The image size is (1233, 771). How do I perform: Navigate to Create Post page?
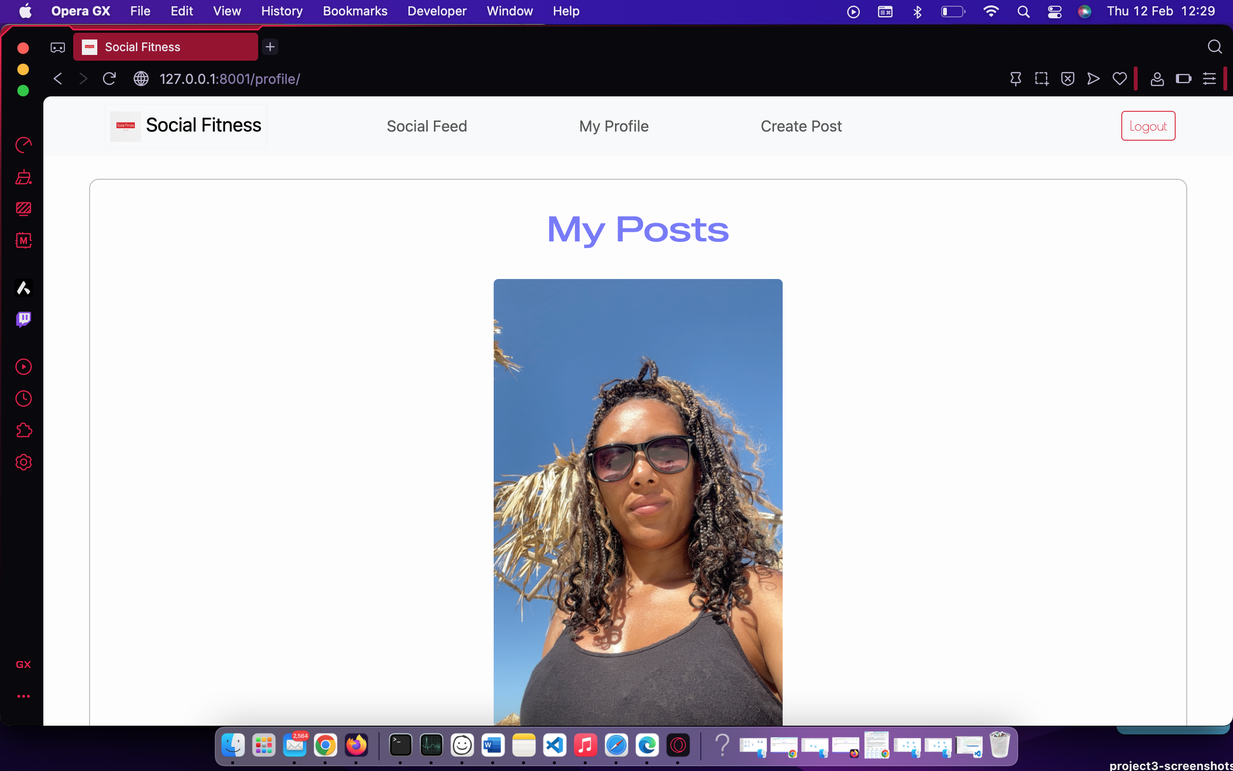point(800,125)
